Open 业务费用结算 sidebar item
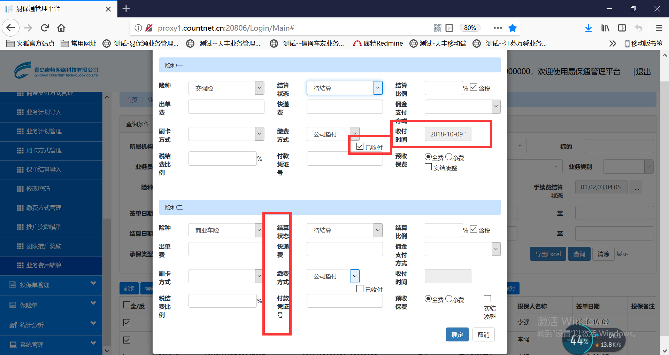The width and height of the screenshot is (669, 355). 51,266
